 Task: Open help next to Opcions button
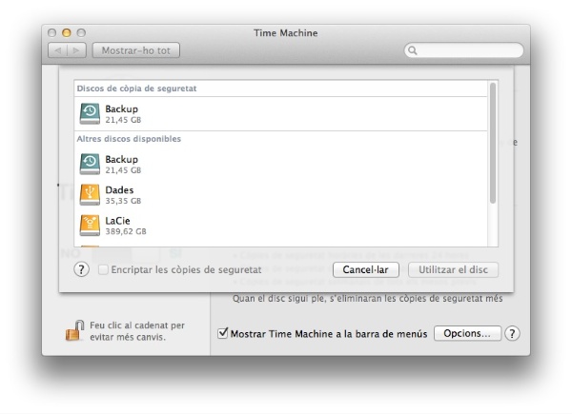click(512, 333)
